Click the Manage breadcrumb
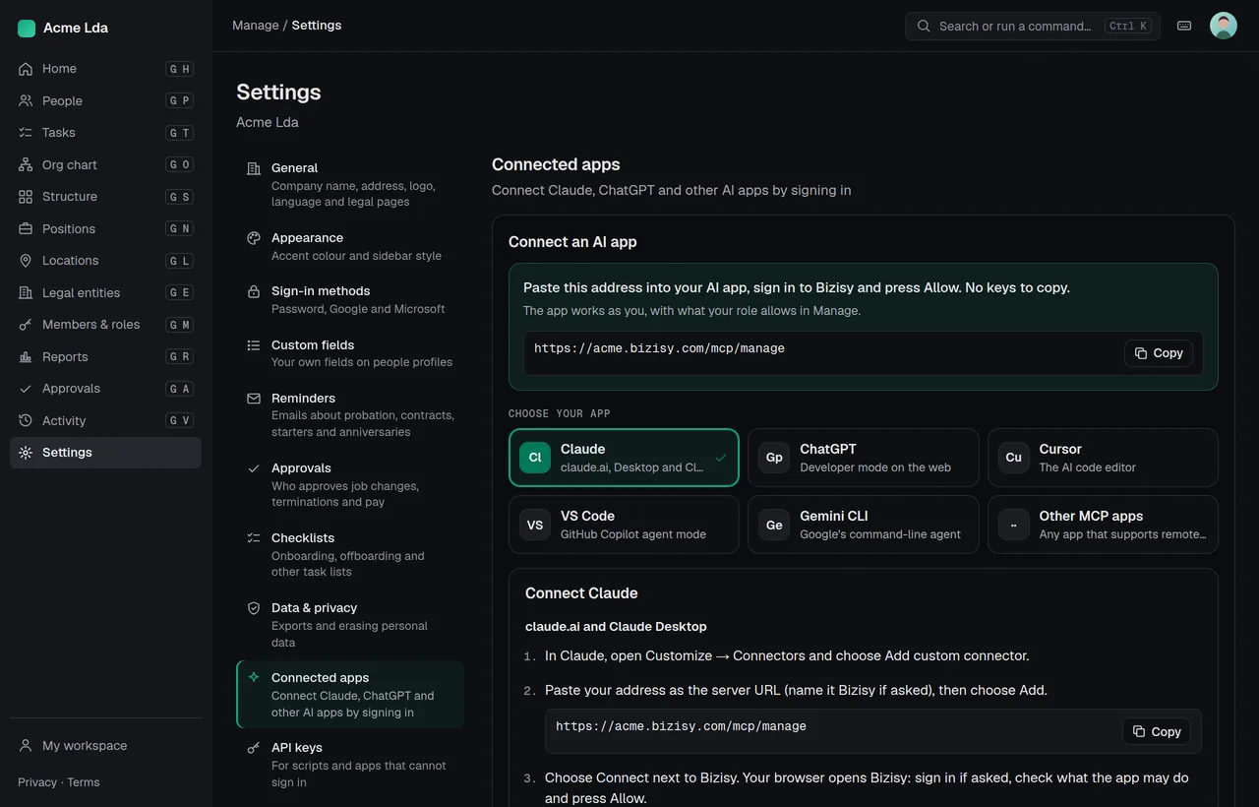The width and height of the screenshot is (1259, 807). (256, 26)
